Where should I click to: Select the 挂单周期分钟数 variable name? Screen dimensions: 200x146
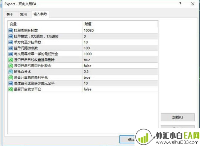pyautogui.click(x=26, y=31)
